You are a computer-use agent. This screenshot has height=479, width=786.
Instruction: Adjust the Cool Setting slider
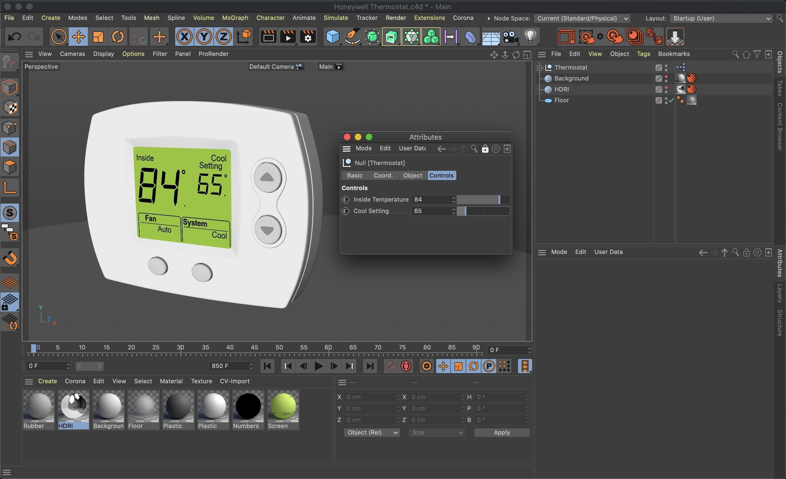click(x=483, y=211)
